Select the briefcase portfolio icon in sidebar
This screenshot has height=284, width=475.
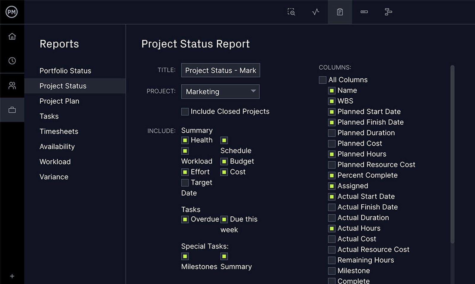click(x=12, y=110)
